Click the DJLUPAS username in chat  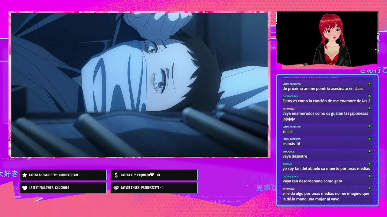point(287,164)
